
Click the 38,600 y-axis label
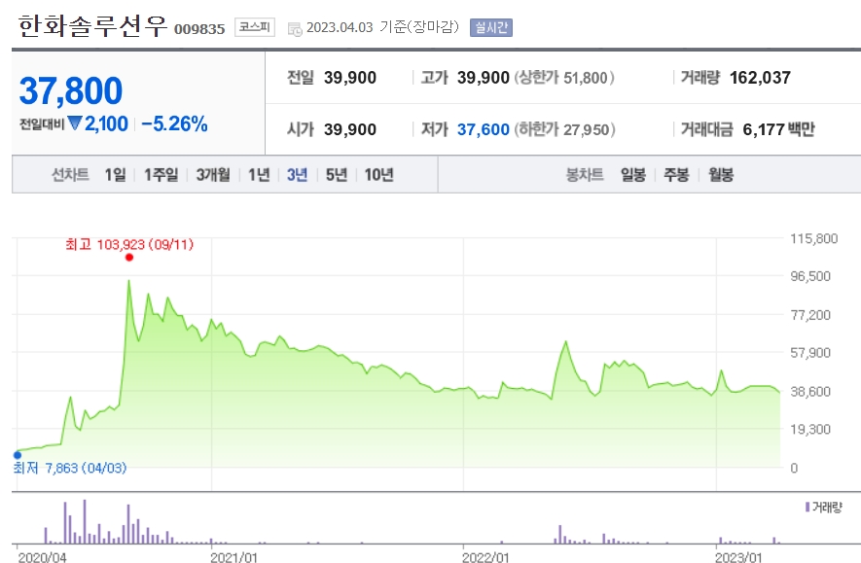point(810,391)
